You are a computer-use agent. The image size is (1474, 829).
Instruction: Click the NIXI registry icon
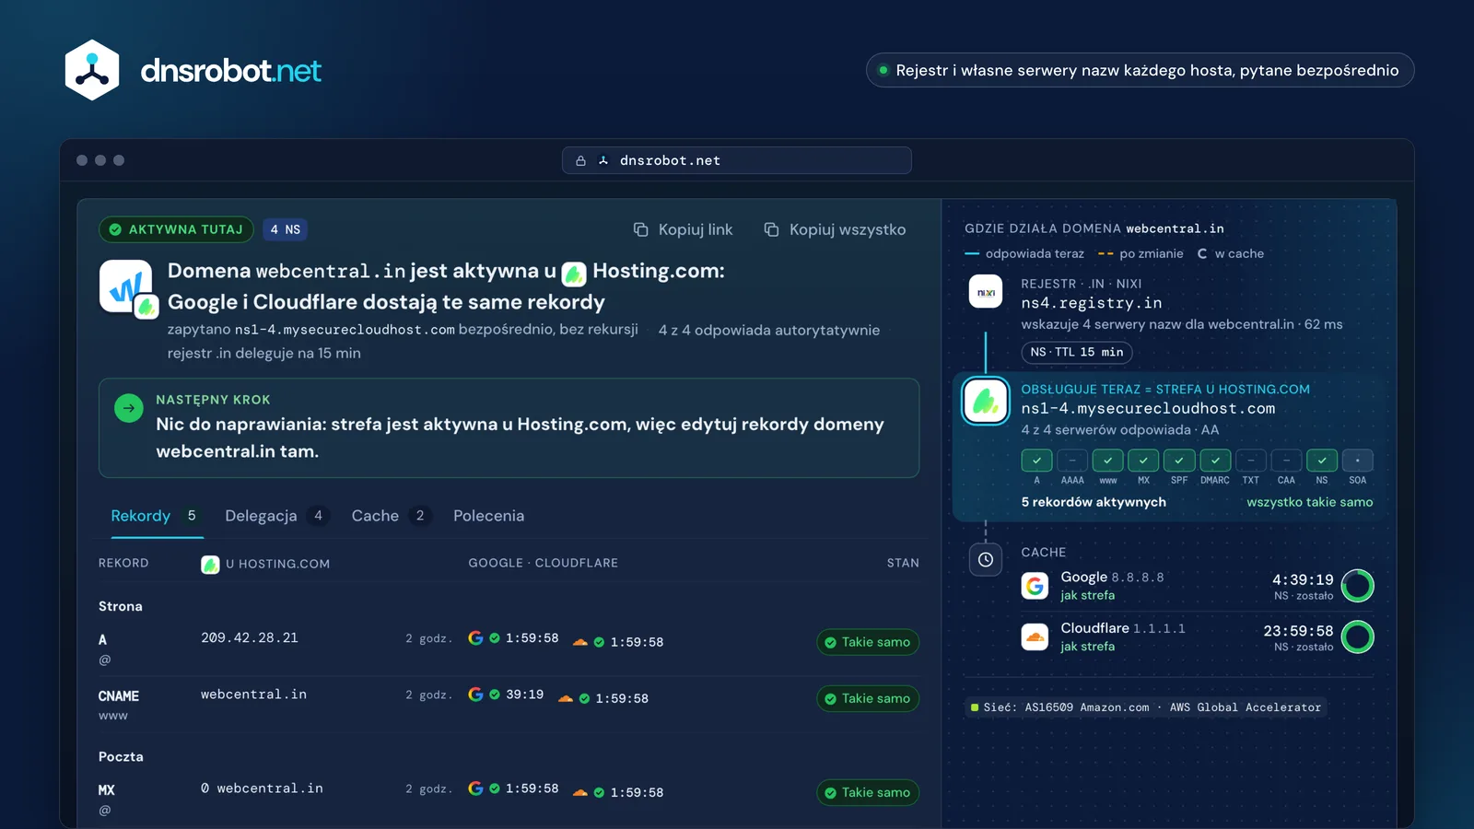click(x=986, y=292)
